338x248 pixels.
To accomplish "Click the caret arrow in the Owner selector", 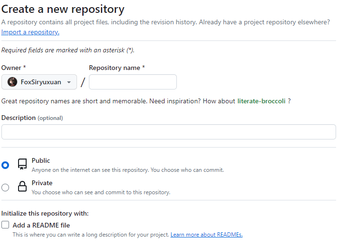I will click(69, 82).
